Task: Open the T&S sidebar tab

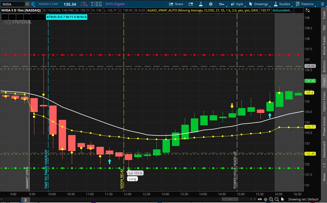Action: 324,28
